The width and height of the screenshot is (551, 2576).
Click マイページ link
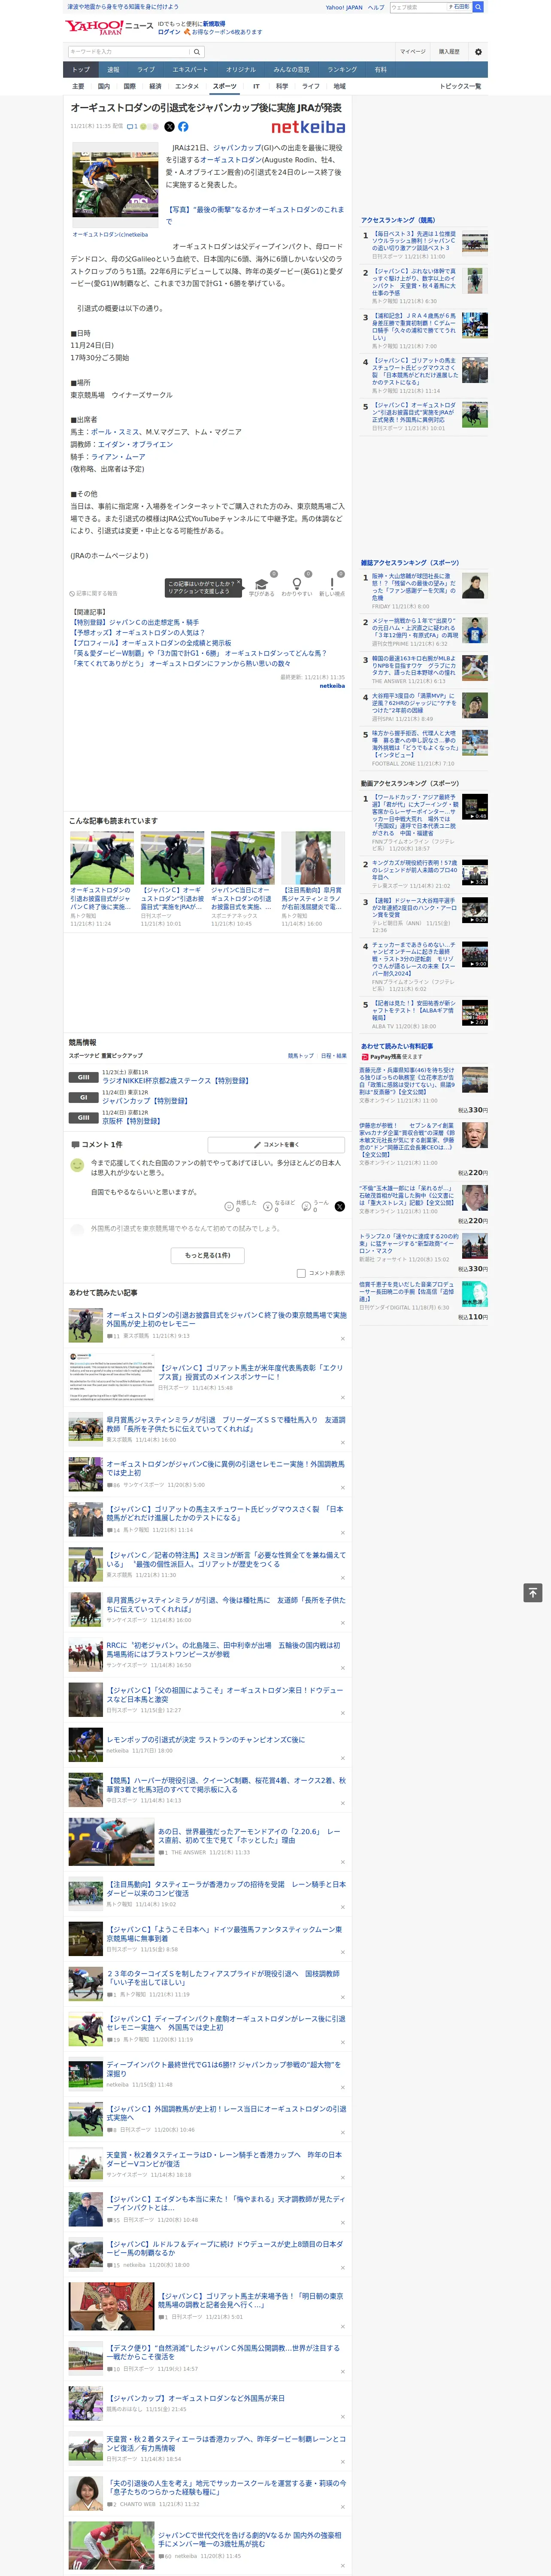point(413,51)
